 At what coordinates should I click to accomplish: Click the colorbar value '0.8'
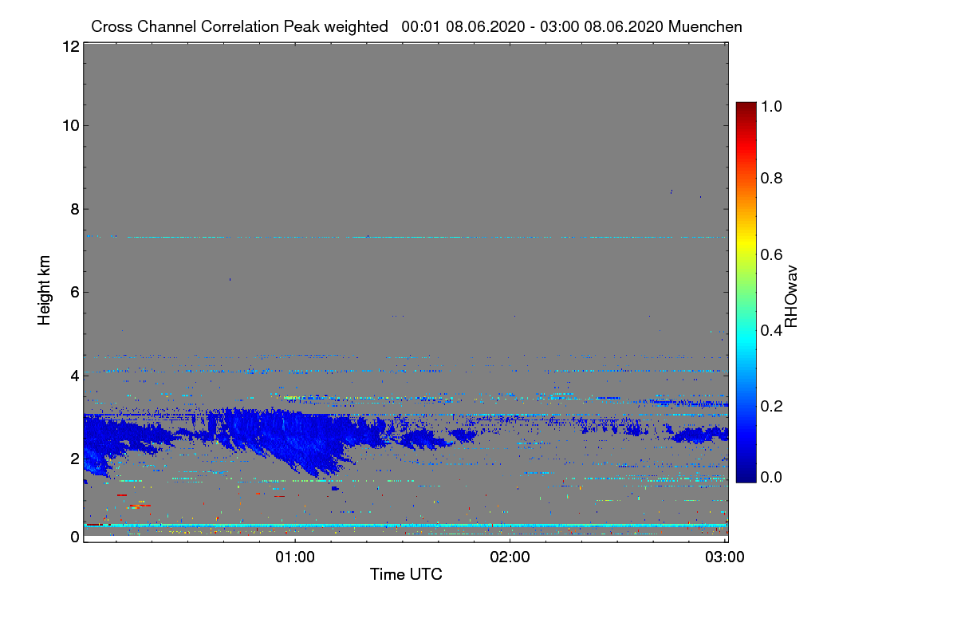(771, 179)
